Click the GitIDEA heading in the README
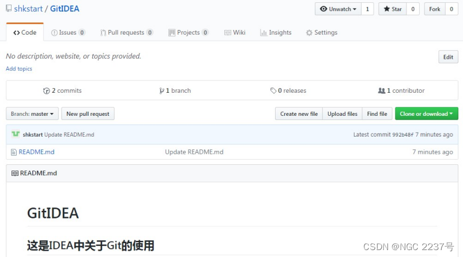The height and width of the screenshot is (257, 463). point(53,213)
